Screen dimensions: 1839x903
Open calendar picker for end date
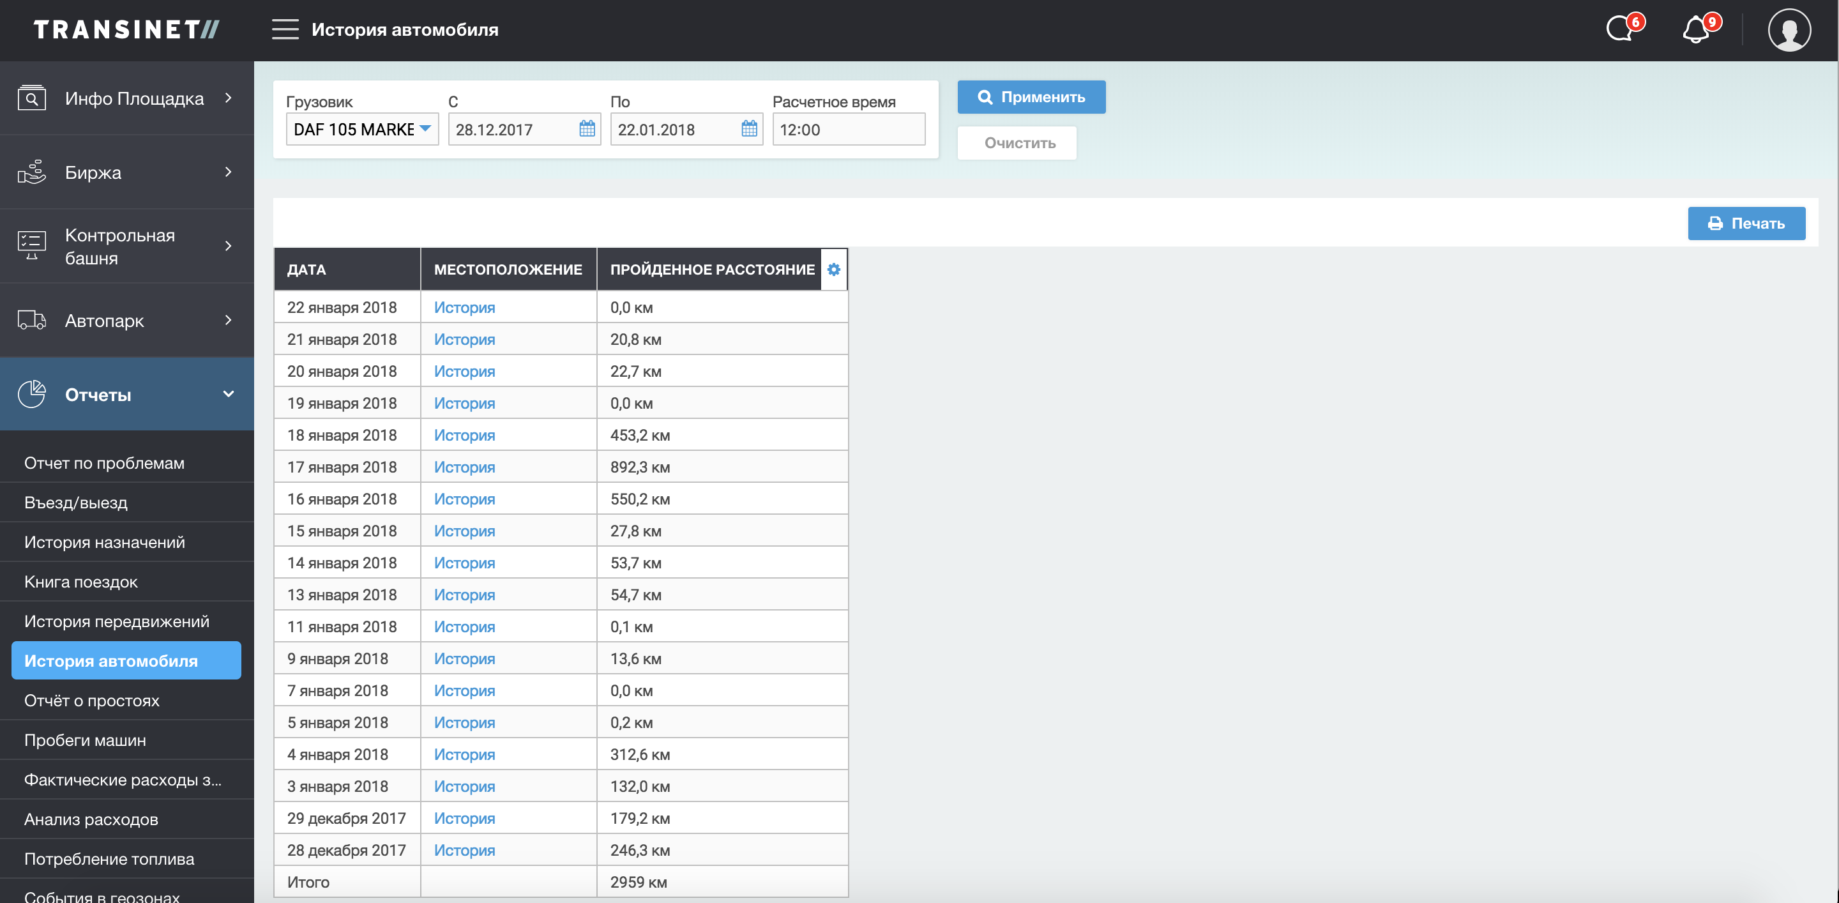749,129
